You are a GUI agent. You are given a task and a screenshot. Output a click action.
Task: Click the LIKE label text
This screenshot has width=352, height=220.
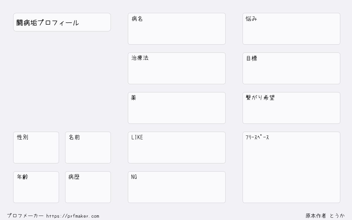click(x=137, y=137)
